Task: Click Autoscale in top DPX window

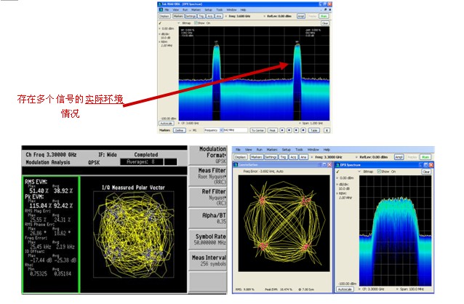Action: [167, 123]
